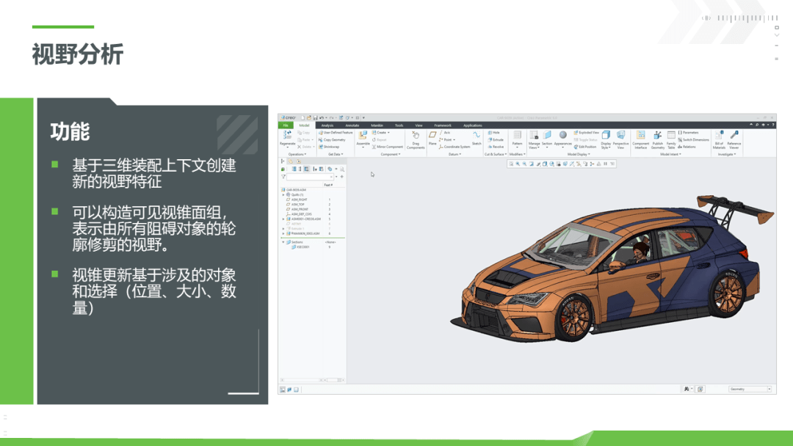Toggle the model tree filter settings
The height and width of the screenshot is (446, 793).
tap(282, 175)
